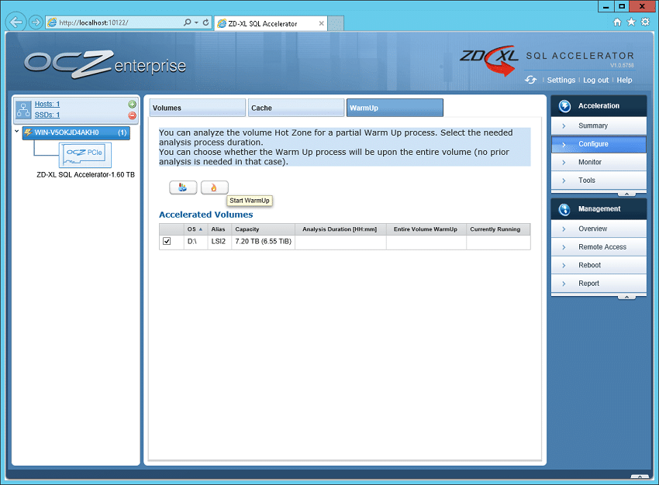Viewport: 659px width, 485px height.
Task: Open the Help link in the header
Action: click(624, 80)
